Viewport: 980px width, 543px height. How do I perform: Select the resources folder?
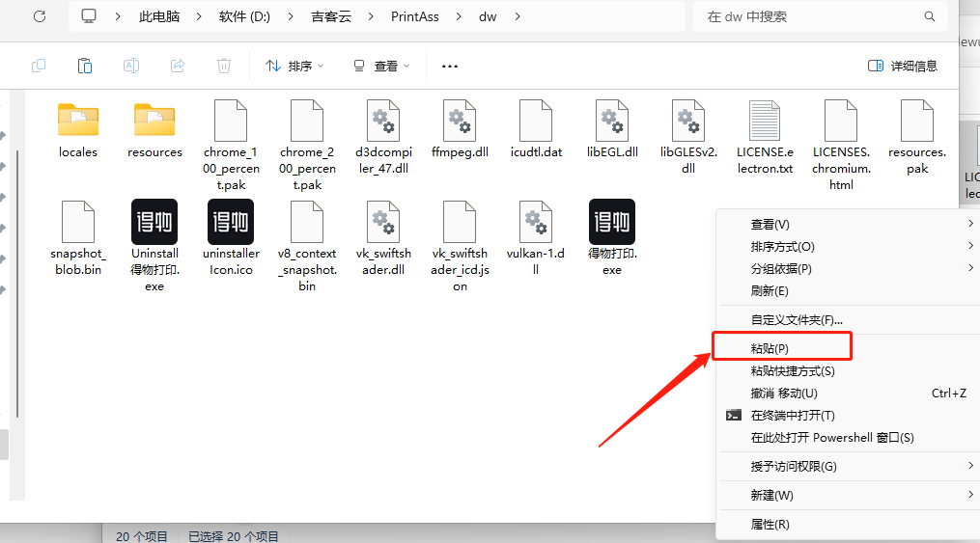[154, 130]
